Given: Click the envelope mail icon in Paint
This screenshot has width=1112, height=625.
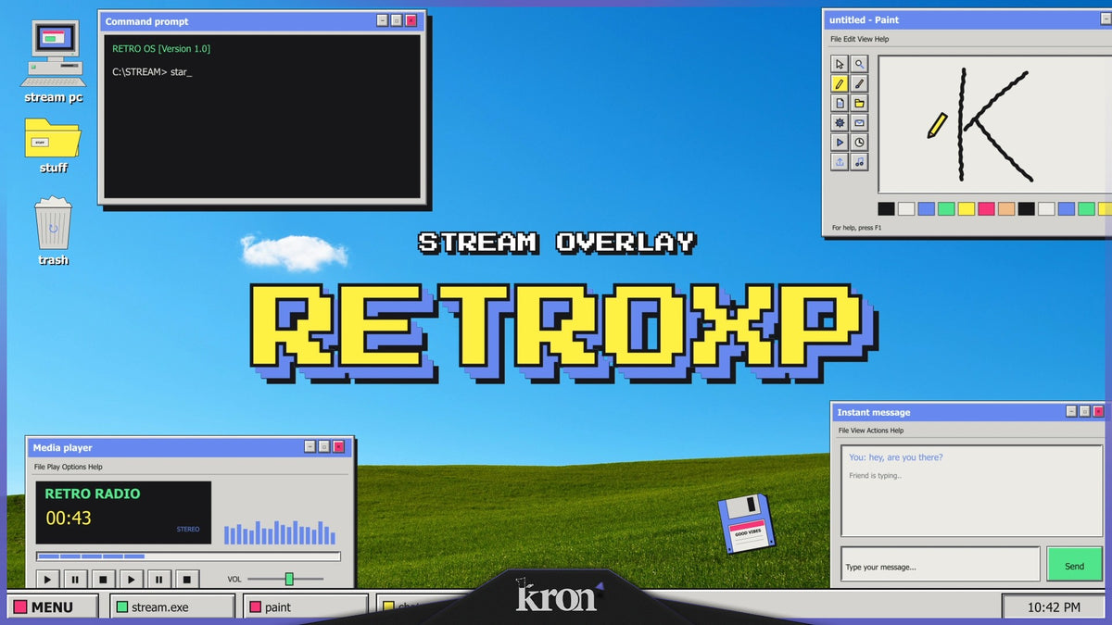Looking at the screenshot, I should pos(860,122).
